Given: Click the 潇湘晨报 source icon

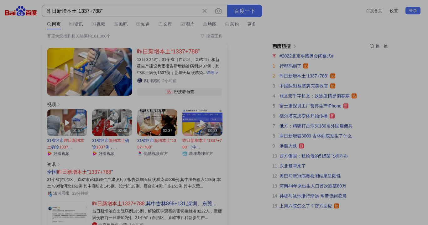Looking at the screenshot, I should 50,193.
